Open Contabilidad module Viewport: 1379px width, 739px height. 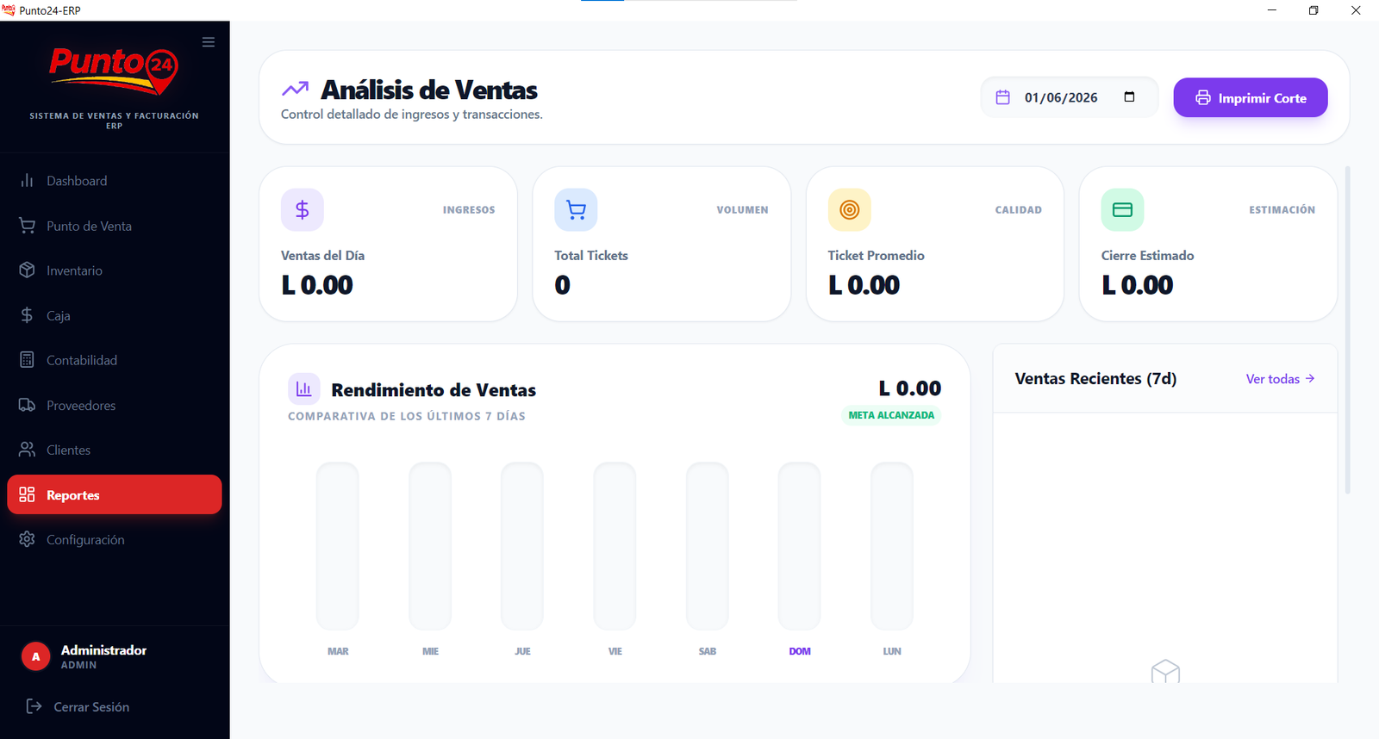pos(115,360)
